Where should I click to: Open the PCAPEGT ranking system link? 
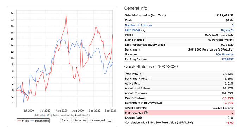coord(228,59)
